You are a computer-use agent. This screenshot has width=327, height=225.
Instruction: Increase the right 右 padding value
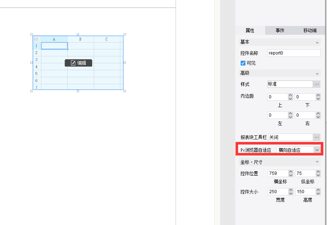(318, 113)
